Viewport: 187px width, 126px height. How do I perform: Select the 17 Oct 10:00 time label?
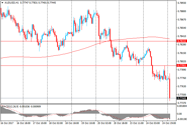pos(40,123)
